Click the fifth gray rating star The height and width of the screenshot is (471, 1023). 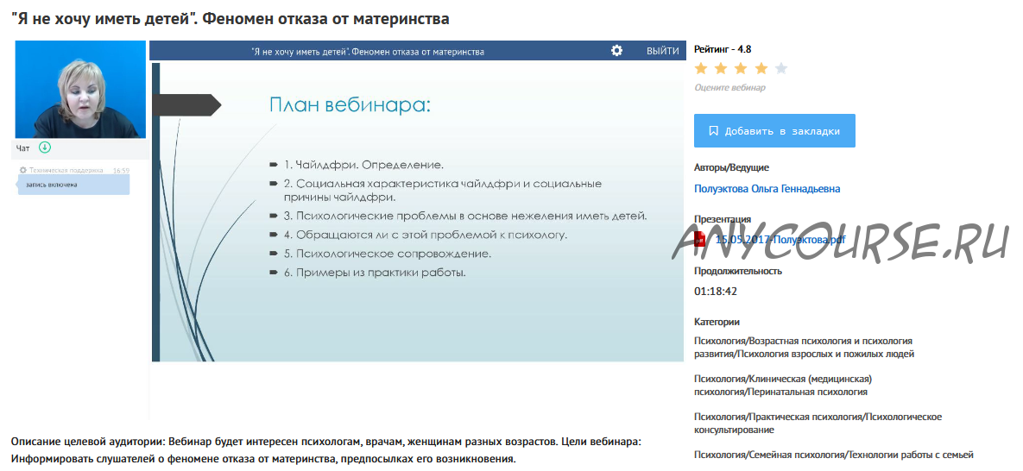tap(780, 69)
